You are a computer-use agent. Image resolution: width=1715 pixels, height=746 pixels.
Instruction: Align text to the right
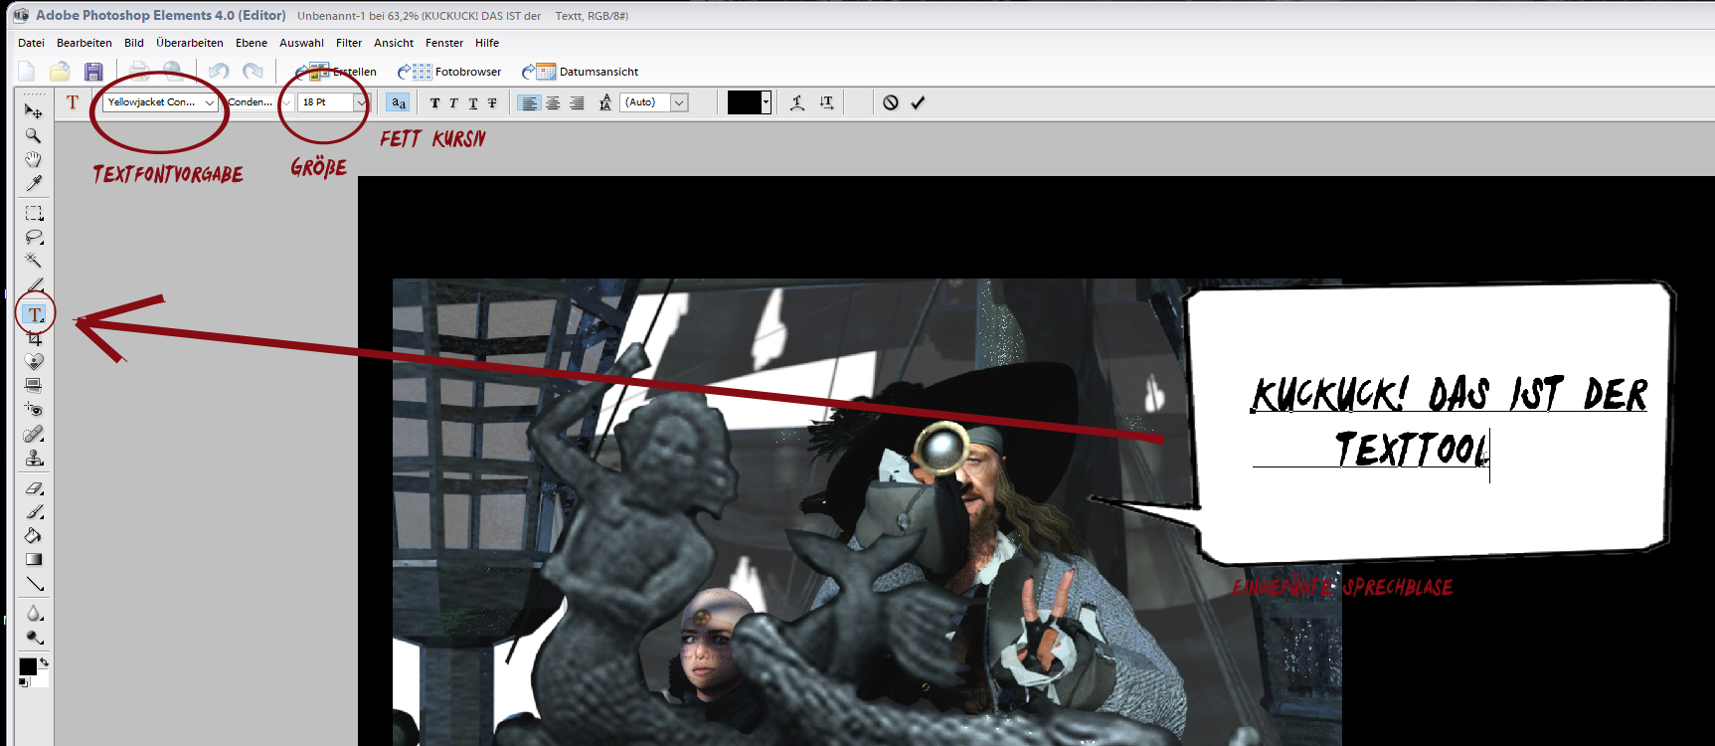(x=577, y=102)
